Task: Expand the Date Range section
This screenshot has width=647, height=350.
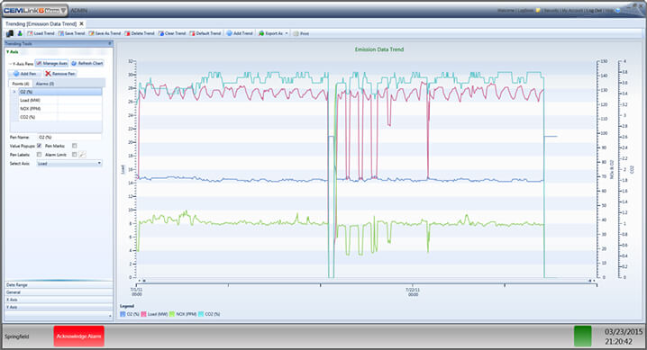Action: point(59,285)
